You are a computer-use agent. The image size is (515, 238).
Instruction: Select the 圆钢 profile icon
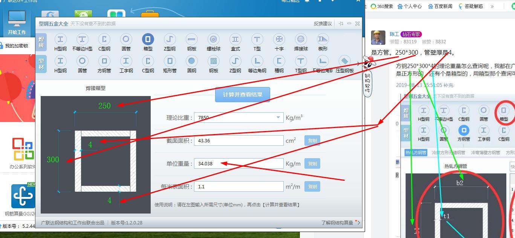click(191, 61)
